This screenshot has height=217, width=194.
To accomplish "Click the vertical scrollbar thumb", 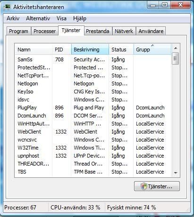I will click(176, 58).
